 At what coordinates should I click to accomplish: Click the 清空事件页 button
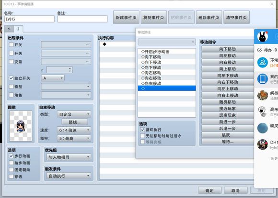coord(236,17)
